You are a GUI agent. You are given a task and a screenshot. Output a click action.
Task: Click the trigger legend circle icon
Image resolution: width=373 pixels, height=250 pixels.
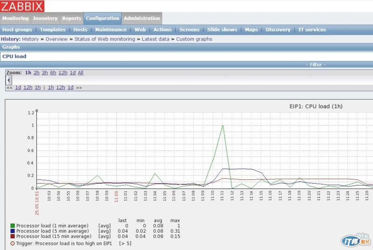(13, 243)
